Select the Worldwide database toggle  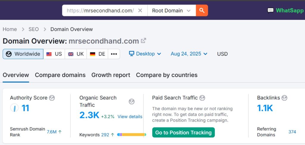[x=23, y=54]
